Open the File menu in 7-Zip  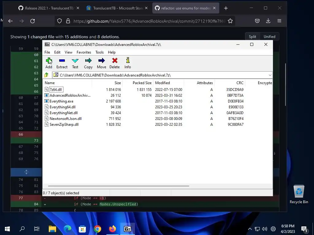coord(47,52)
